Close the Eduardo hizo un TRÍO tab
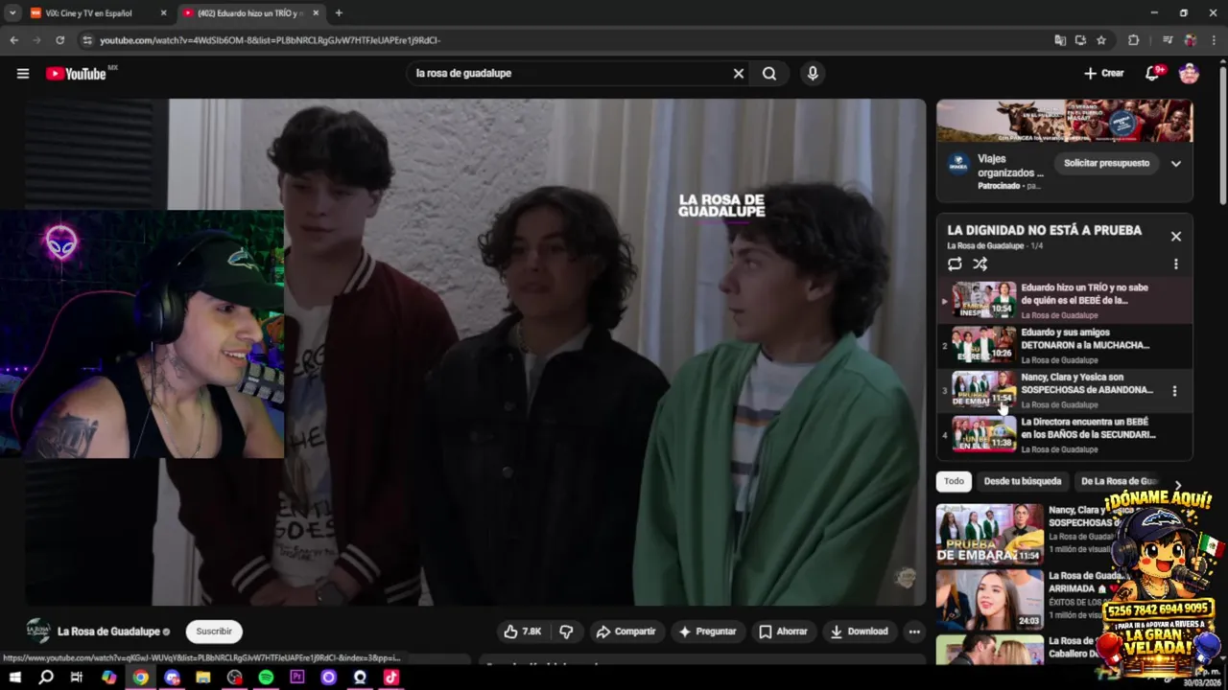Screen dimensions: 1228x690 pyautogui.click(x=316, y=13)
